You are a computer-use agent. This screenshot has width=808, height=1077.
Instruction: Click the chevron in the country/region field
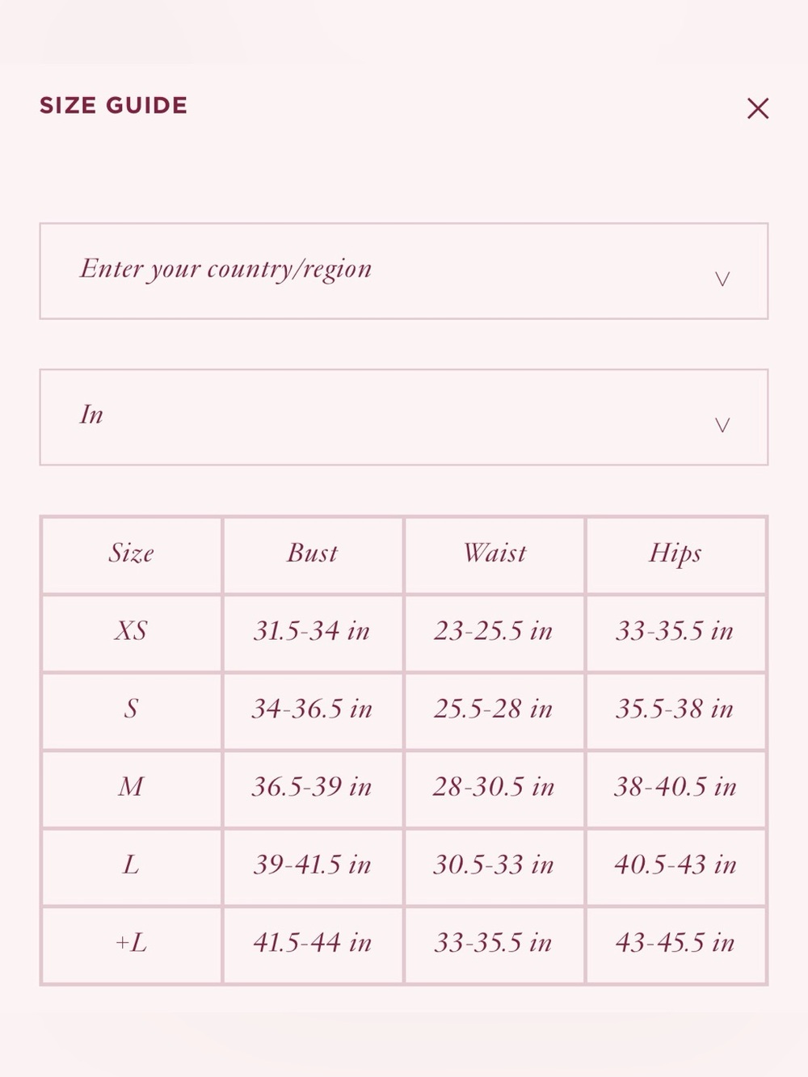pos(722,280)
